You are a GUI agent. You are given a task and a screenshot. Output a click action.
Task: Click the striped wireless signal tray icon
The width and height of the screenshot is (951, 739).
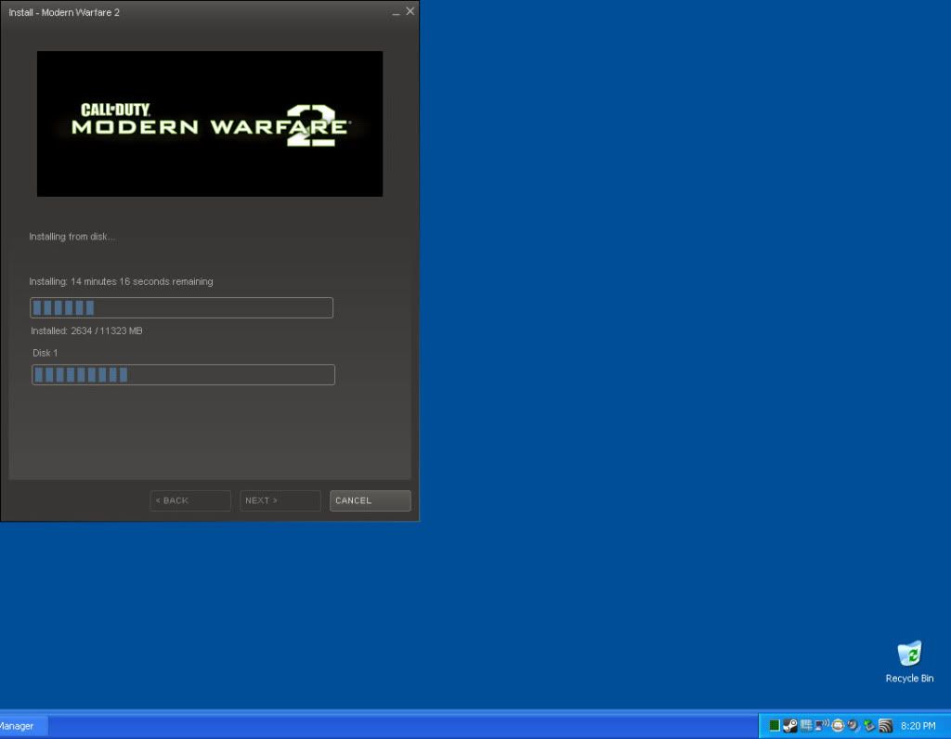(886, 726)
